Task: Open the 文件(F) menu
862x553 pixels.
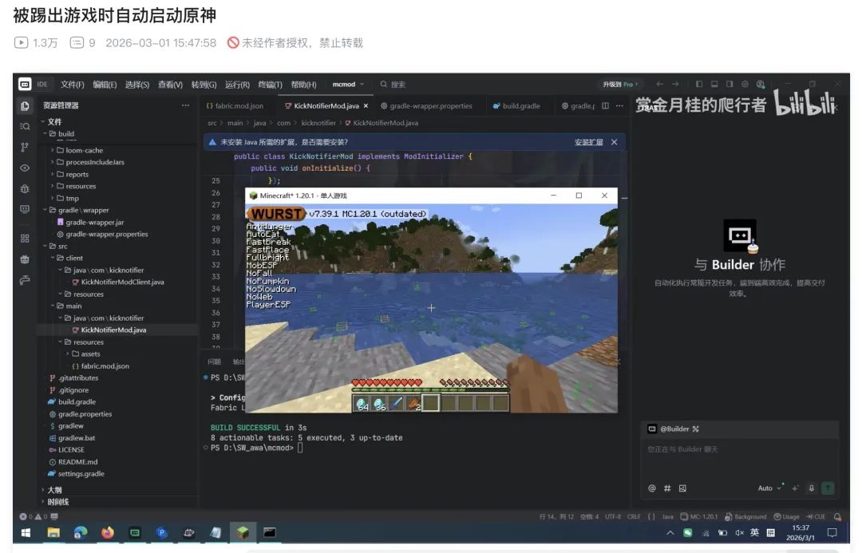Action: pos(72,84)
